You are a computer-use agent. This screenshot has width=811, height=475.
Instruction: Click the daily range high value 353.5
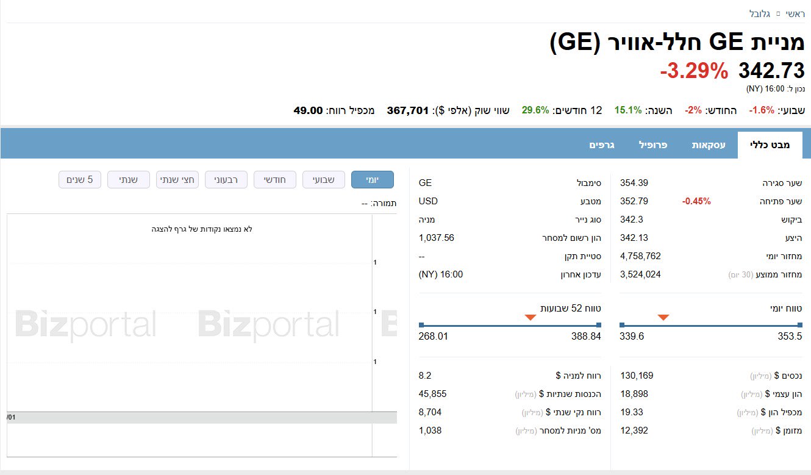tap(790, 337)
